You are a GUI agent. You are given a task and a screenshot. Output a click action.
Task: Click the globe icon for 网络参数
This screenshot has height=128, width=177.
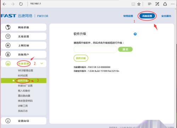click(8, 27)
